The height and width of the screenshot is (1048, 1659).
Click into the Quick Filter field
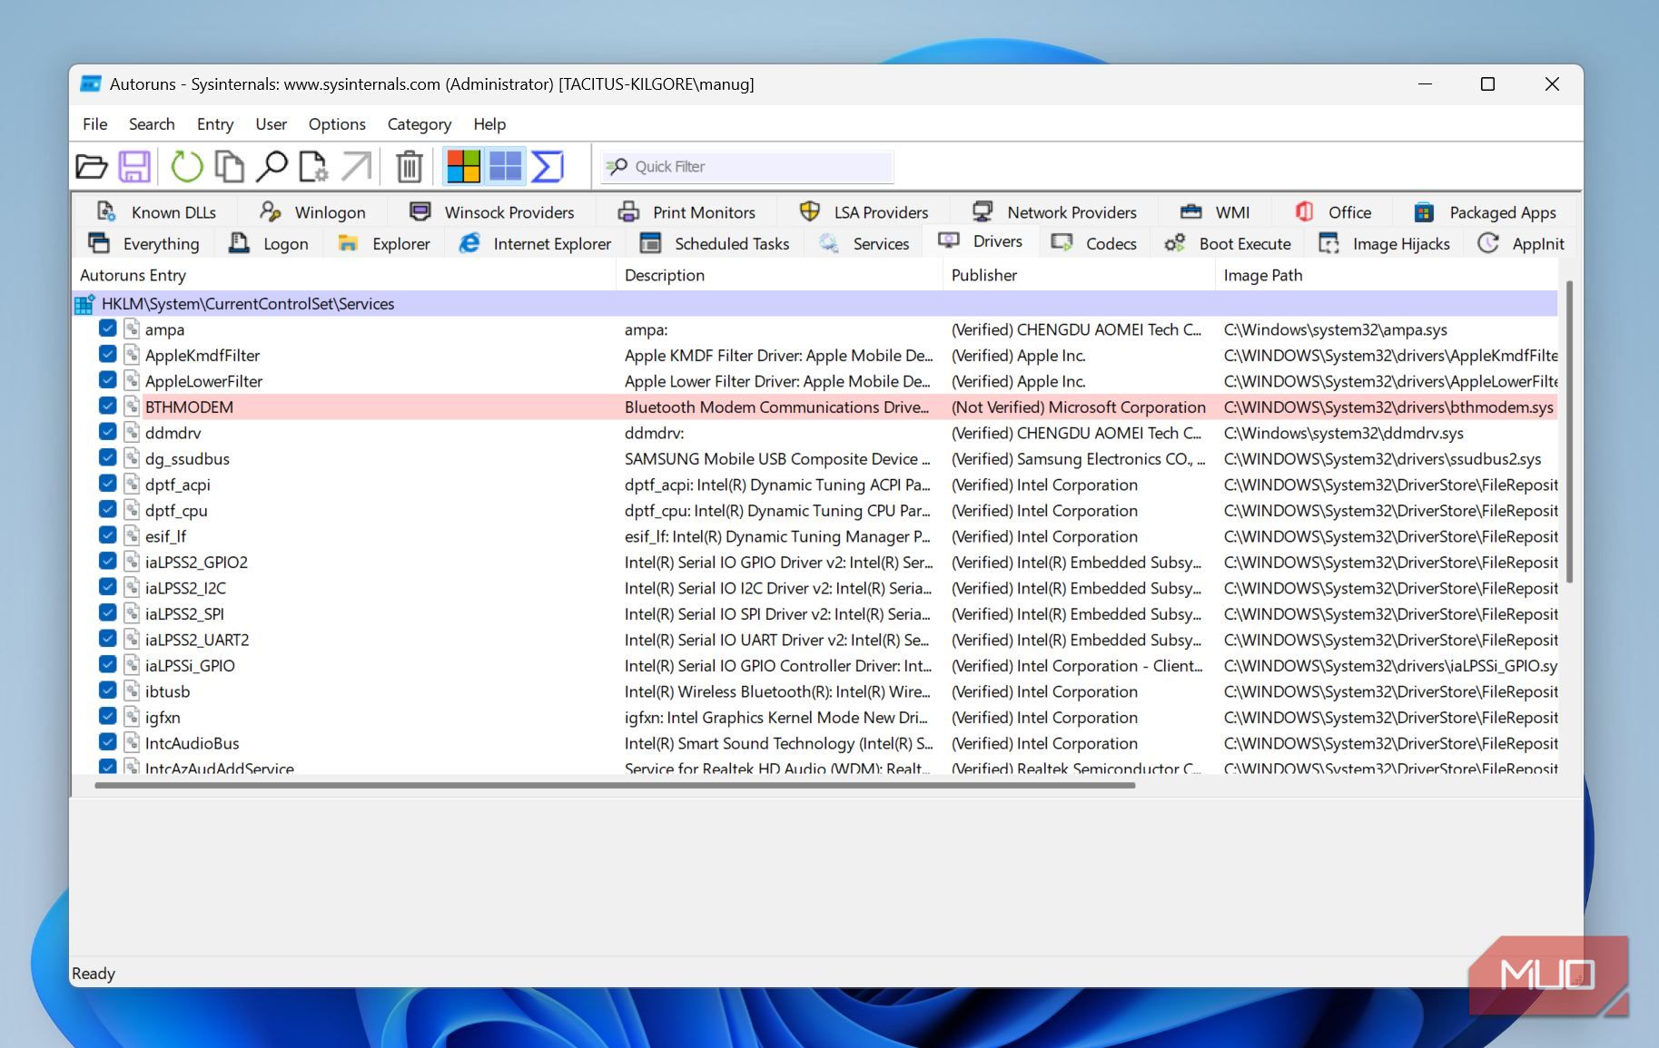(x=748, y=167)
